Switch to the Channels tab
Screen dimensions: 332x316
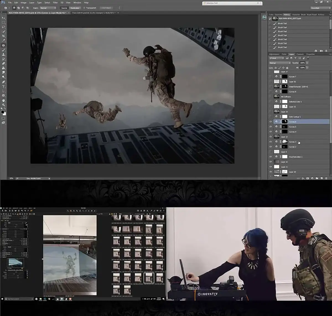point(300,54)
